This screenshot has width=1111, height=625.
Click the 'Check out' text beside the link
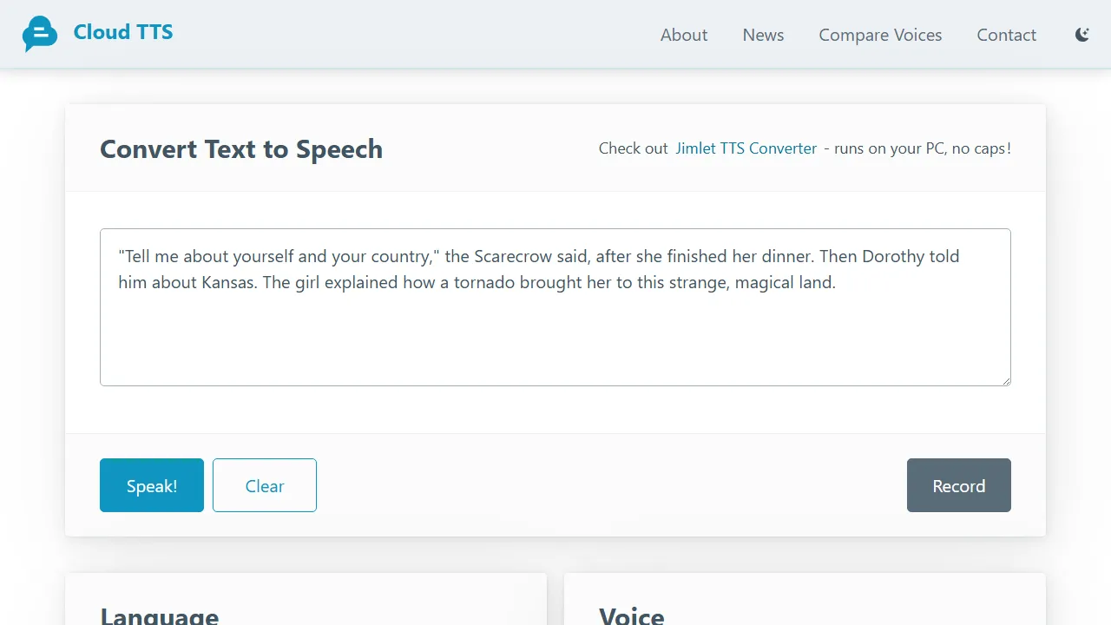point(633,148)
